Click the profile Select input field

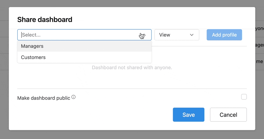(77, 35)
